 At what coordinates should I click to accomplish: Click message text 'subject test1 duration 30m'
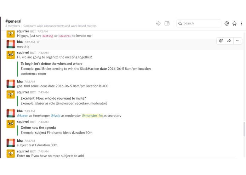(37, 145)
